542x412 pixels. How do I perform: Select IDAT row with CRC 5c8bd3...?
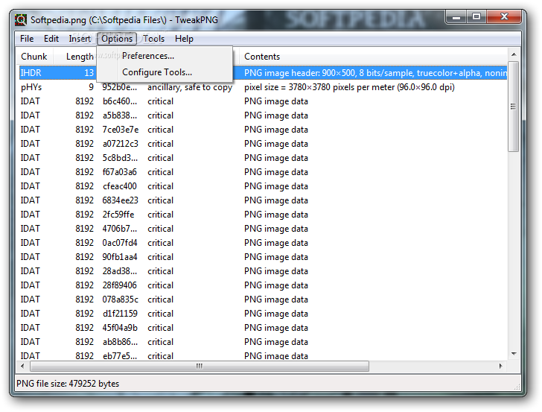coord(263,158)
